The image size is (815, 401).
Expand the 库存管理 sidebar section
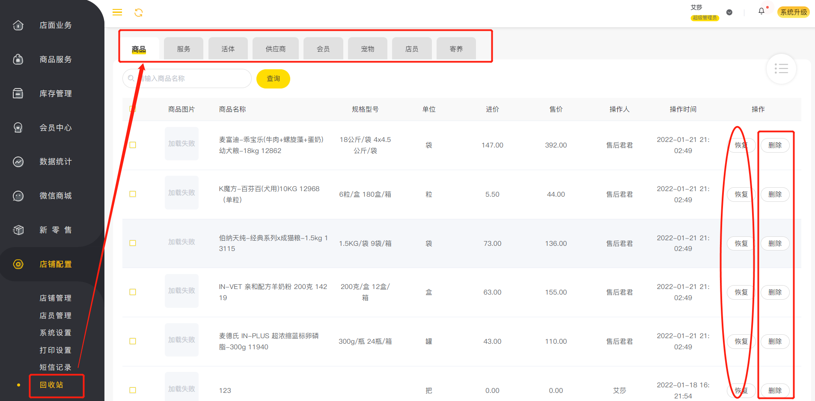[x=51, y=93]
